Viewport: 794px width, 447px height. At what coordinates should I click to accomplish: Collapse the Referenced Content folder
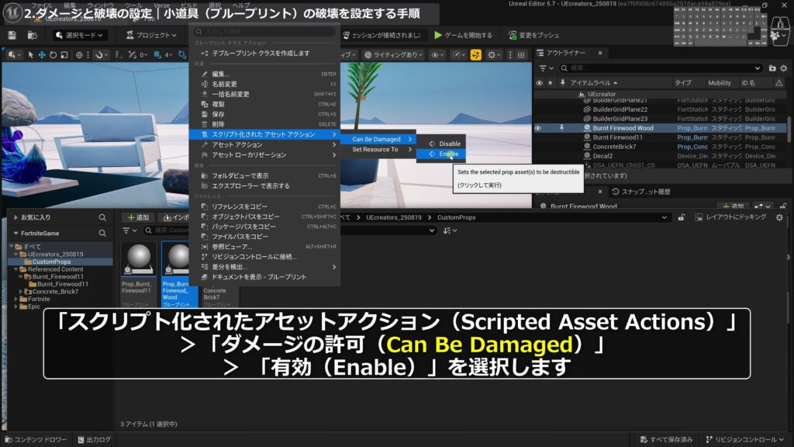16,269
